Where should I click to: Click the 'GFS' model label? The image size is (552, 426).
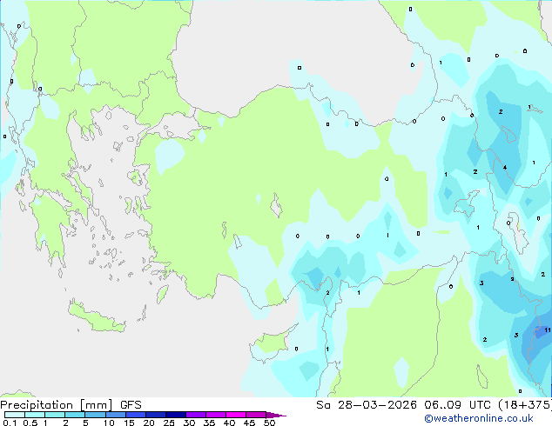pyautogui.click(x=131, y=405)
